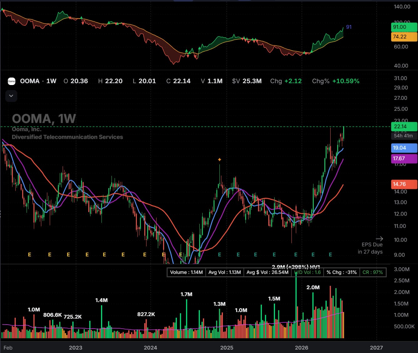
Task: Click the EPS Due in 27 days note
Action: pyautogui.click(x=370, y=248)
